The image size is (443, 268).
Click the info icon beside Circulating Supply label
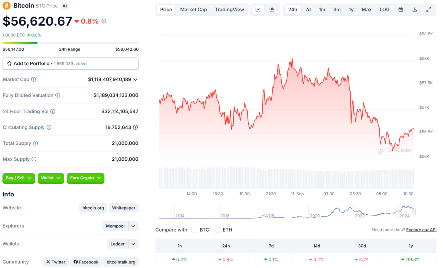pos(49,127)
